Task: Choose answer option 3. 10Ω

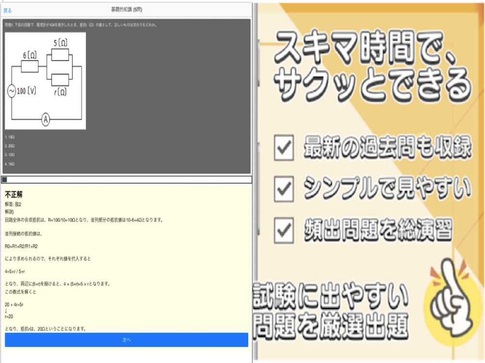Action: (10, 155)
